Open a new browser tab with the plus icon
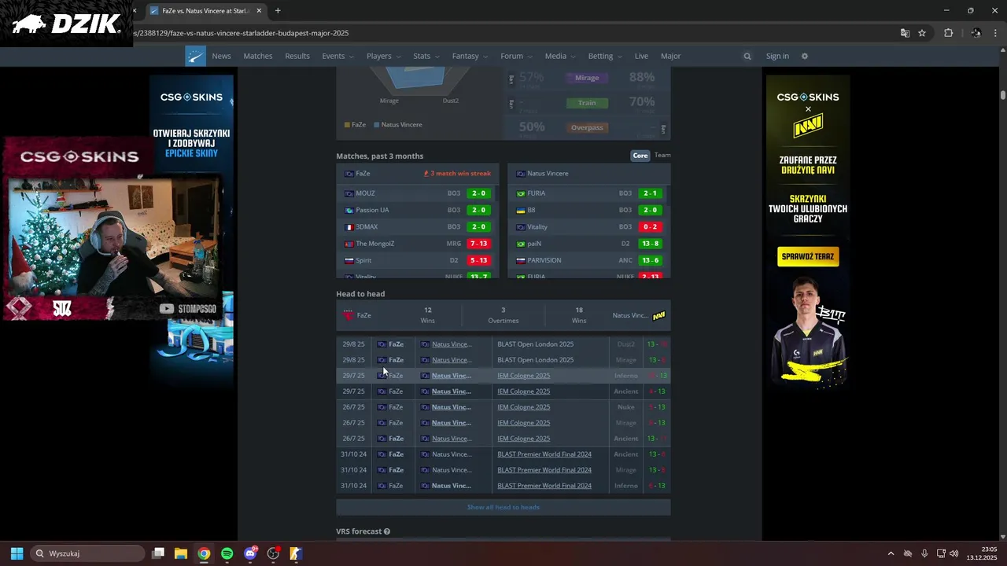The width and height of the screenshot is (1007, 566). coord(278,11)
